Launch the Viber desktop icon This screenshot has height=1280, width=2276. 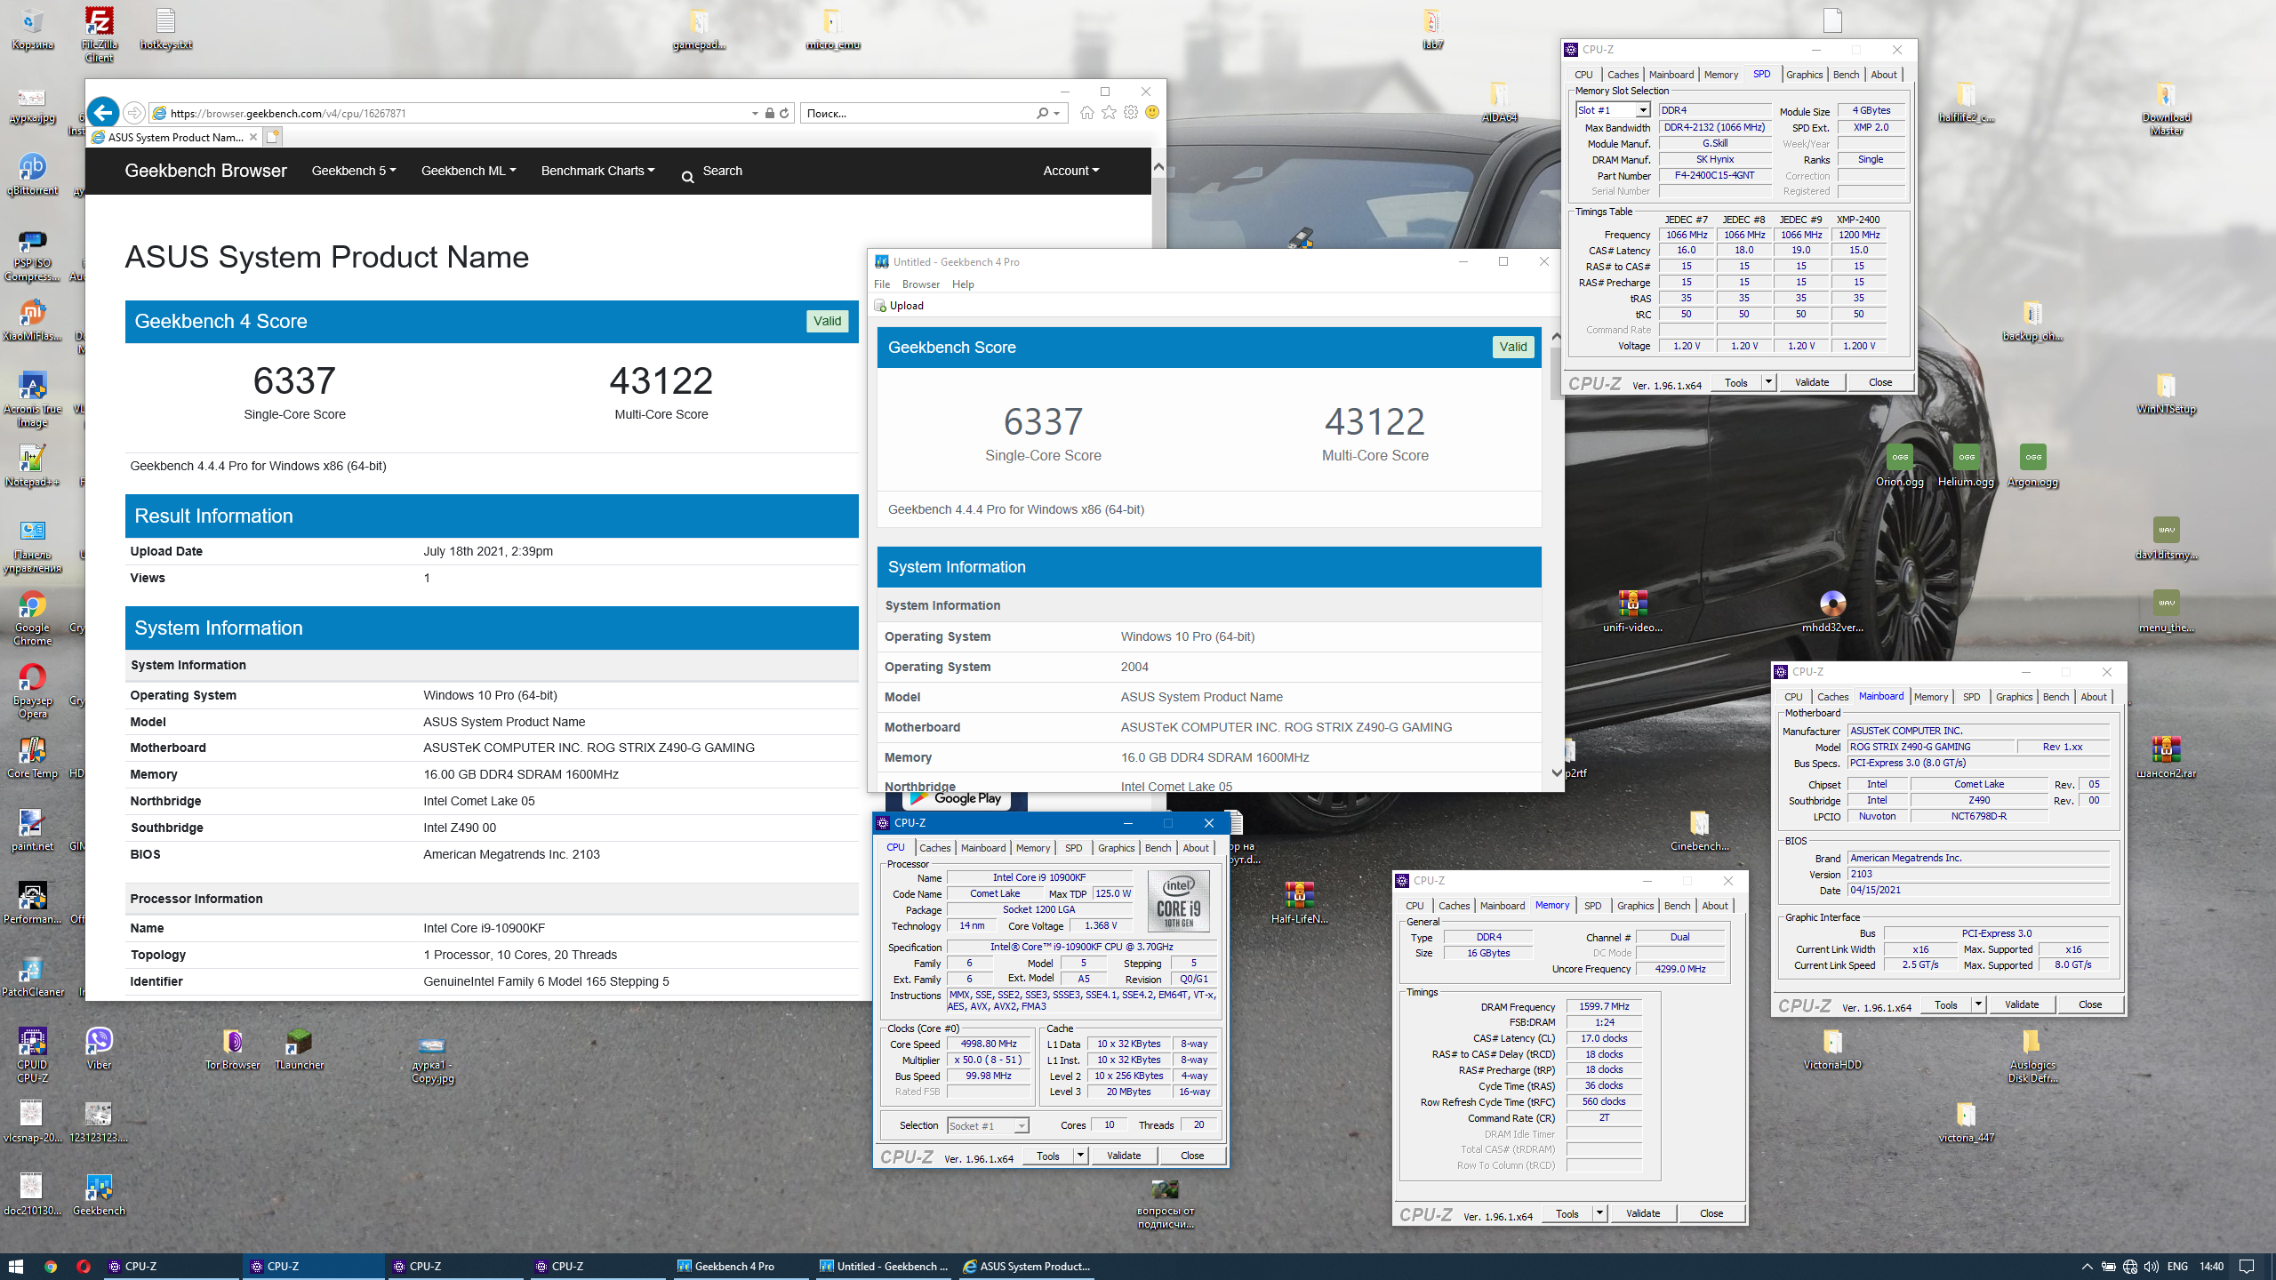tap(99, 1047)
